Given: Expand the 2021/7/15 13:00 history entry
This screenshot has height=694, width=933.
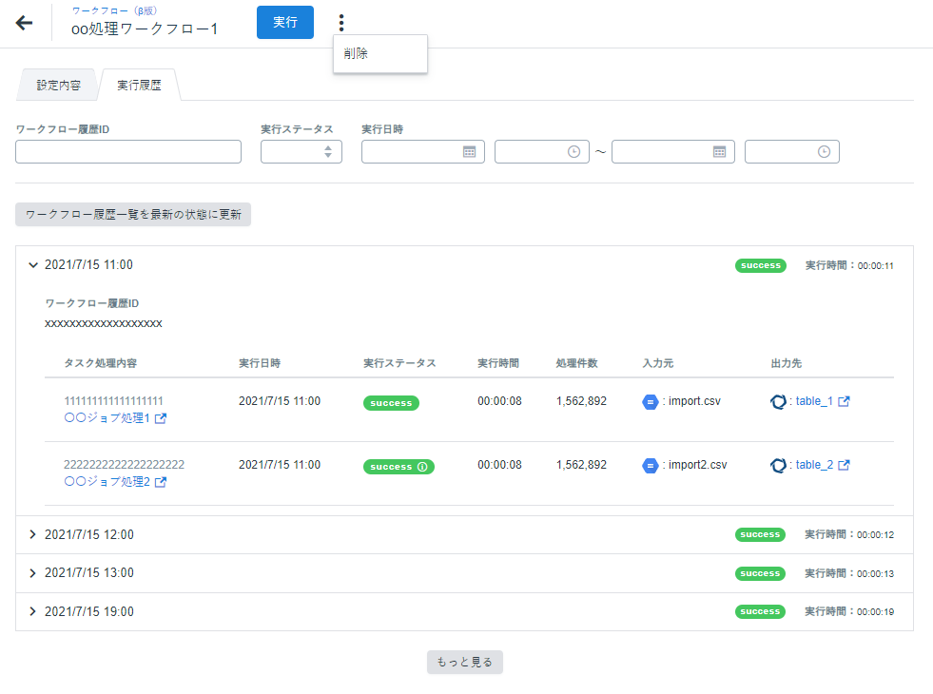Looking at the screenshot, I should 32,573.
